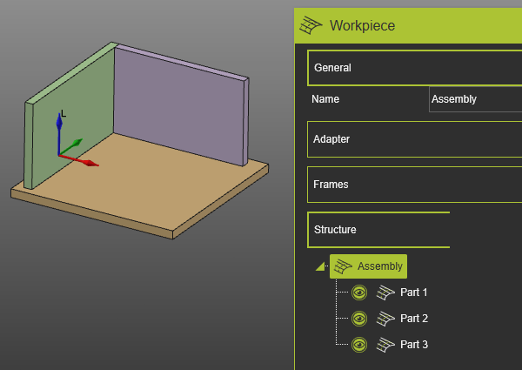Toggle visibility of Part 2

point(359,320)
